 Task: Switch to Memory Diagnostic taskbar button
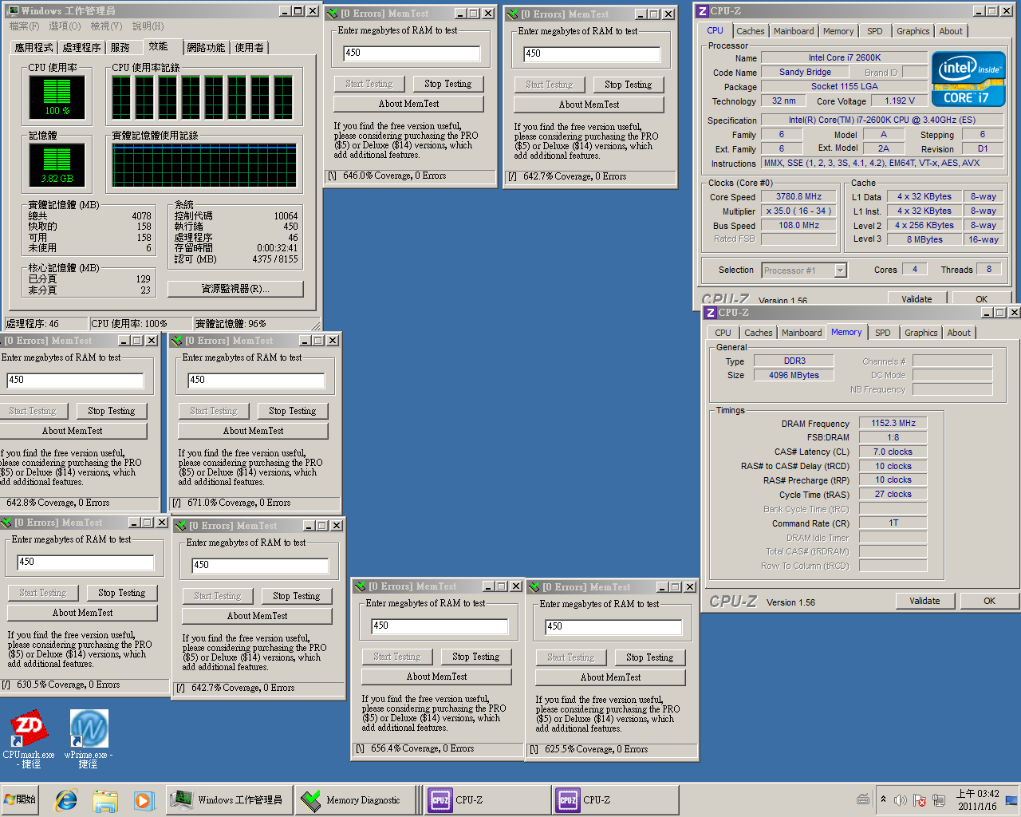pyautogui.click(x=356, y=799)
